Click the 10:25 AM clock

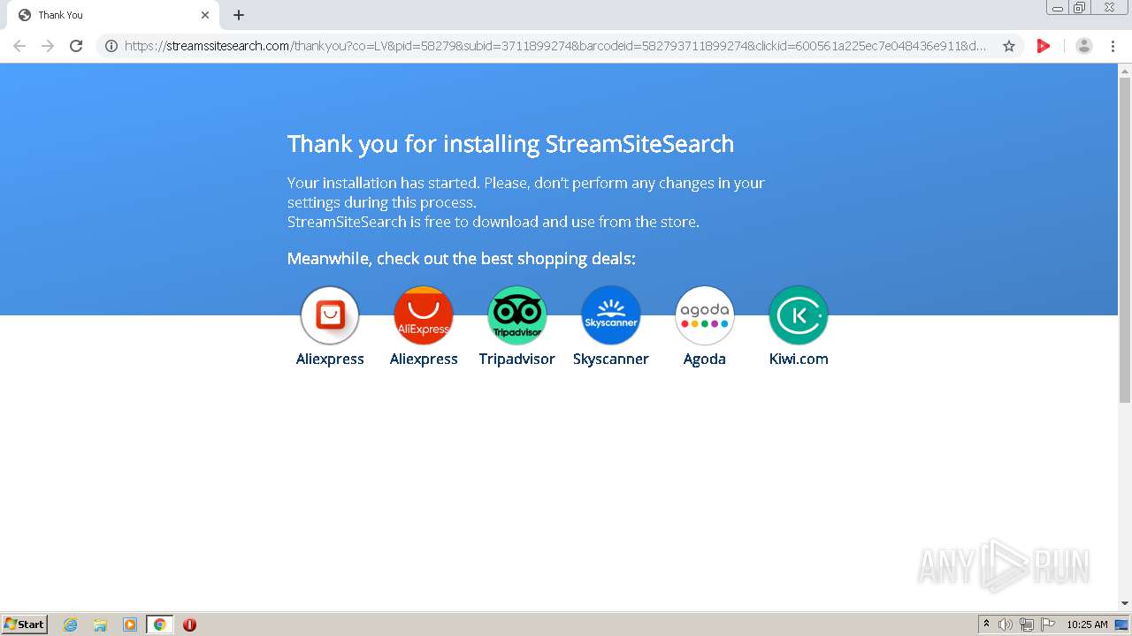tap(1087, 625)
